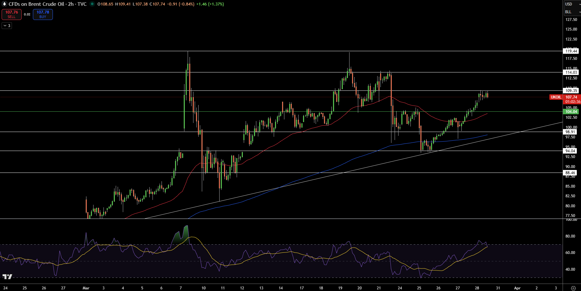Click the 82.50 price axis label
The height and width of the screenshot is (291, 581).
[x=570, y=196]
